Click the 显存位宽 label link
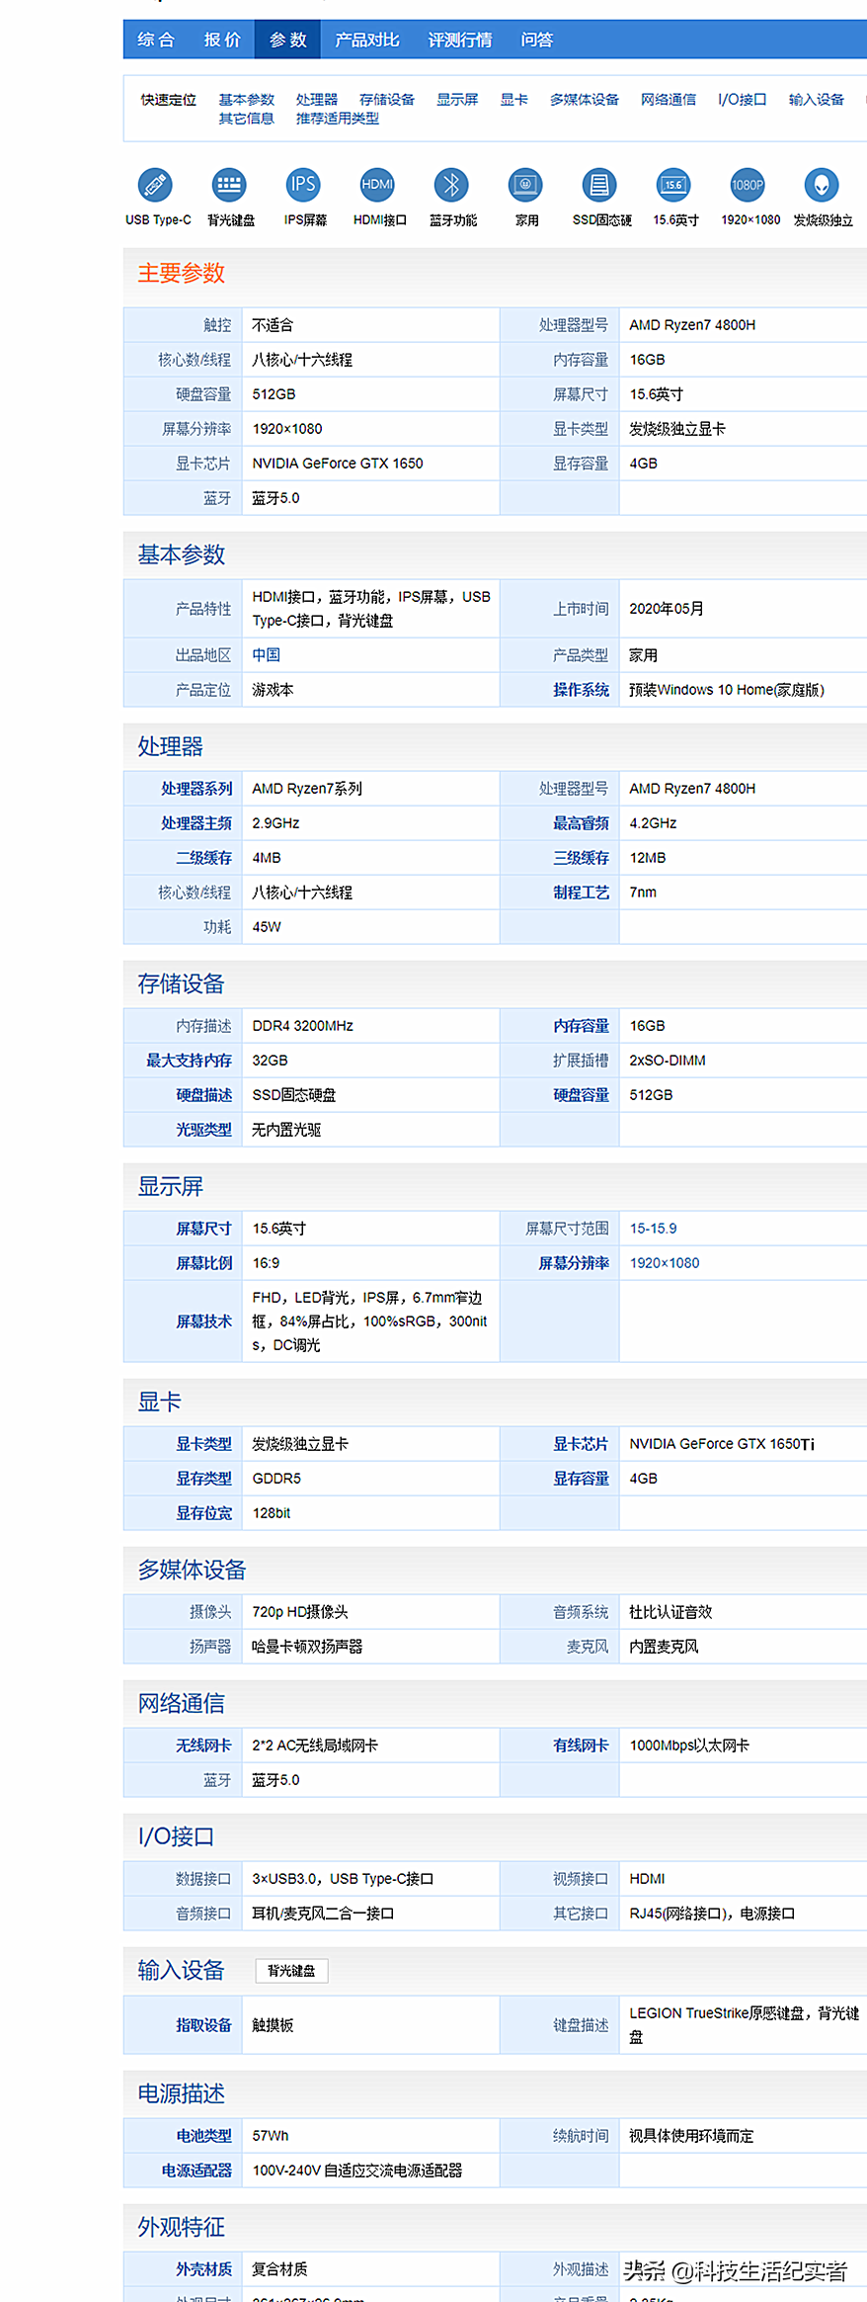Viewport: 867px width, 2302px height. 204,1513
